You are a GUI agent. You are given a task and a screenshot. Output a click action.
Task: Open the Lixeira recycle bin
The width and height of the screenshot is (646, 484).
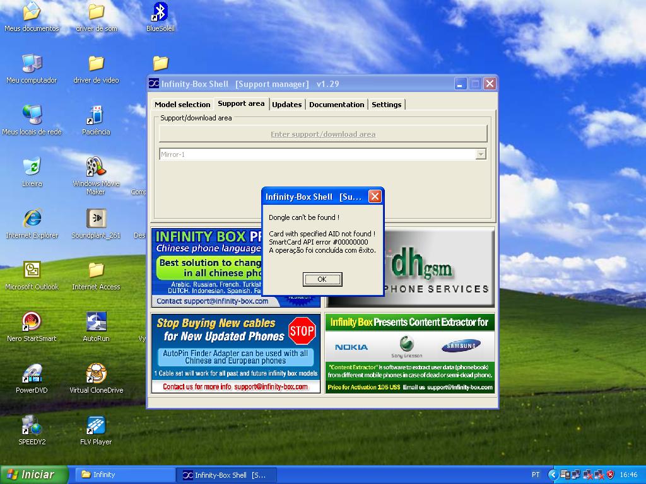(x=32, y=172)
